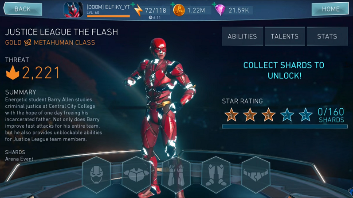Image resolution: width=353 pixels, height=198 pixels.
Task: Click the first gold star rating
Action: tap(231, 115)
